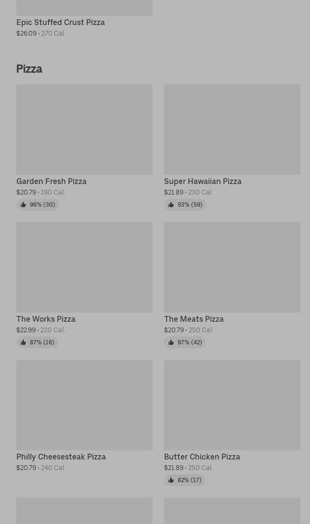Click thumbs-up icon under Butter Chicken Pizza
Screen dimensions: 310x524
(x=171, y=480)
